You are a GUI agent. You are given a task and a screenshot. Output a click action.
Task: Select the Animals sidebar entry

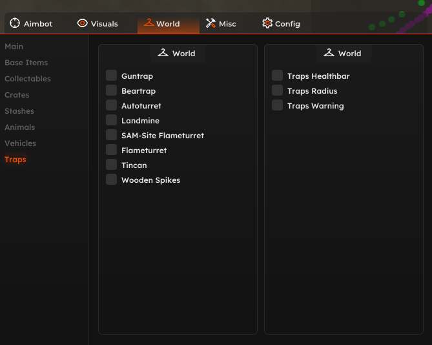pyautogui.click(x=20, y=127)
